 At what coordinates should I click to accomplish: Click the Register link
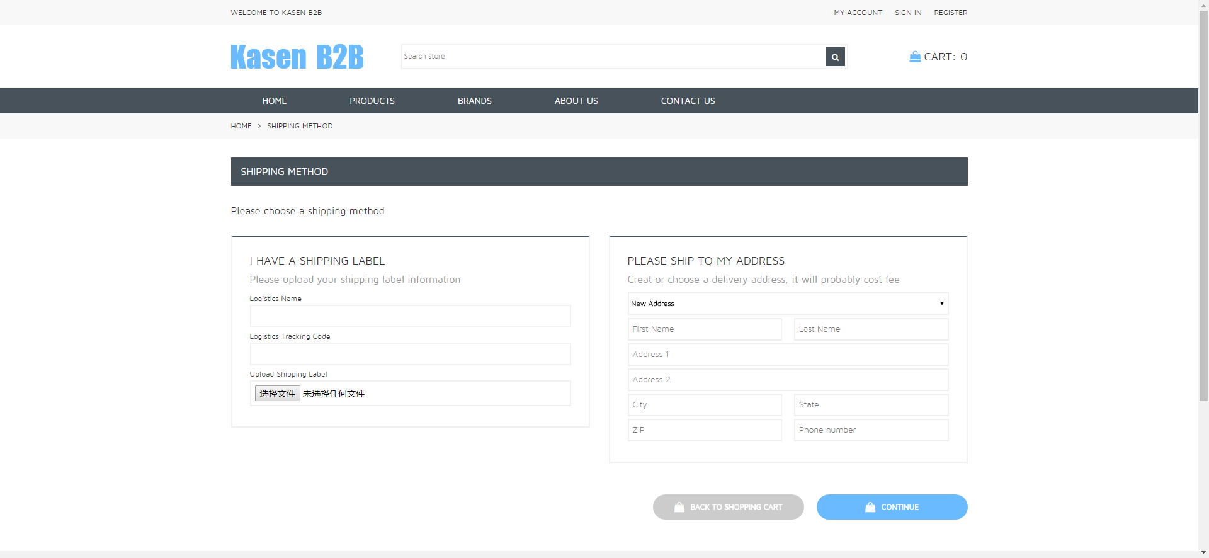click(950, 13)
